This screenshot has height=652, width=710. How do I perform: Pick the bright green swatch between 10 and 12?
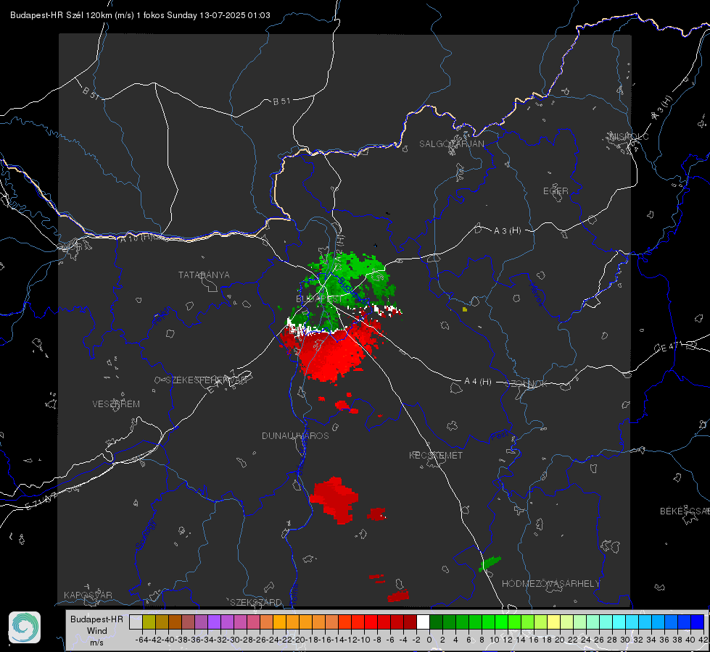(502, 622)
